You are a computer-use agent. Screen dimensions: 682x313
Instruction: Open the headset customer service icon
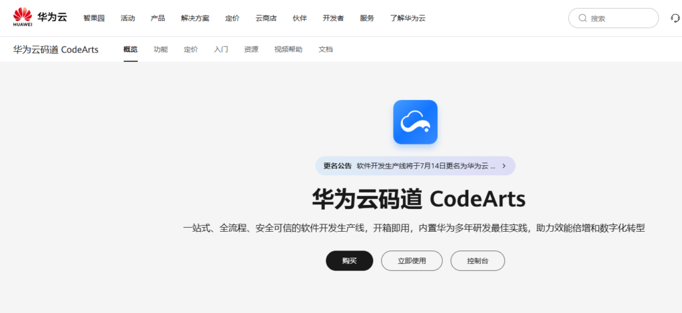(x=675, y=18)
